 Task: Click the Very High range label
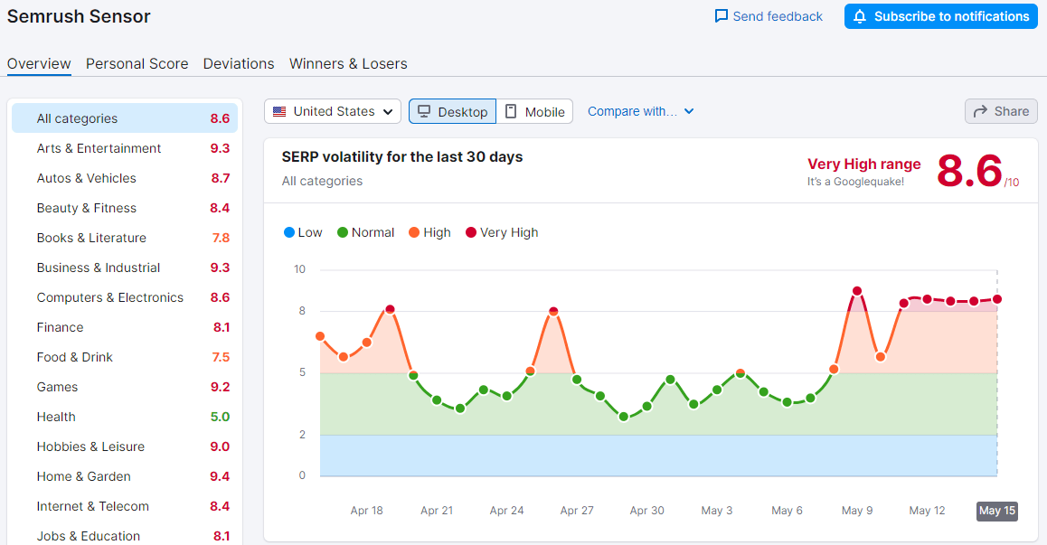pyautogui.click(x=864, y=164)
